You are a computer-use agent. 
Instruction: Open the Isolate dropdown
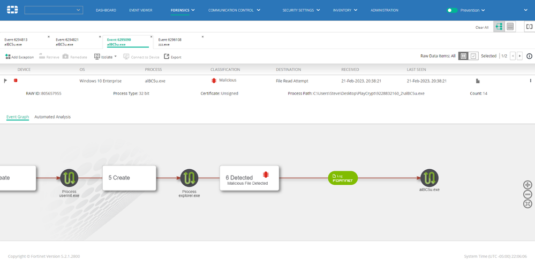[106, 57]
